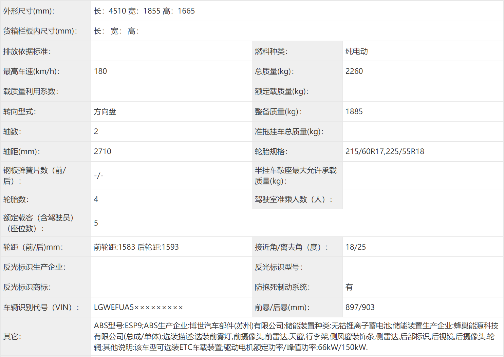The width and height of the screenshot is (504, 357).
Task: Select the fuel type value 纯电动
Action: click(x=356, y=51)
